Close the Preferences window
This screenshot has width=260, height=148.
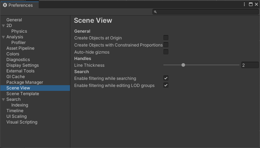coord(256,5)
